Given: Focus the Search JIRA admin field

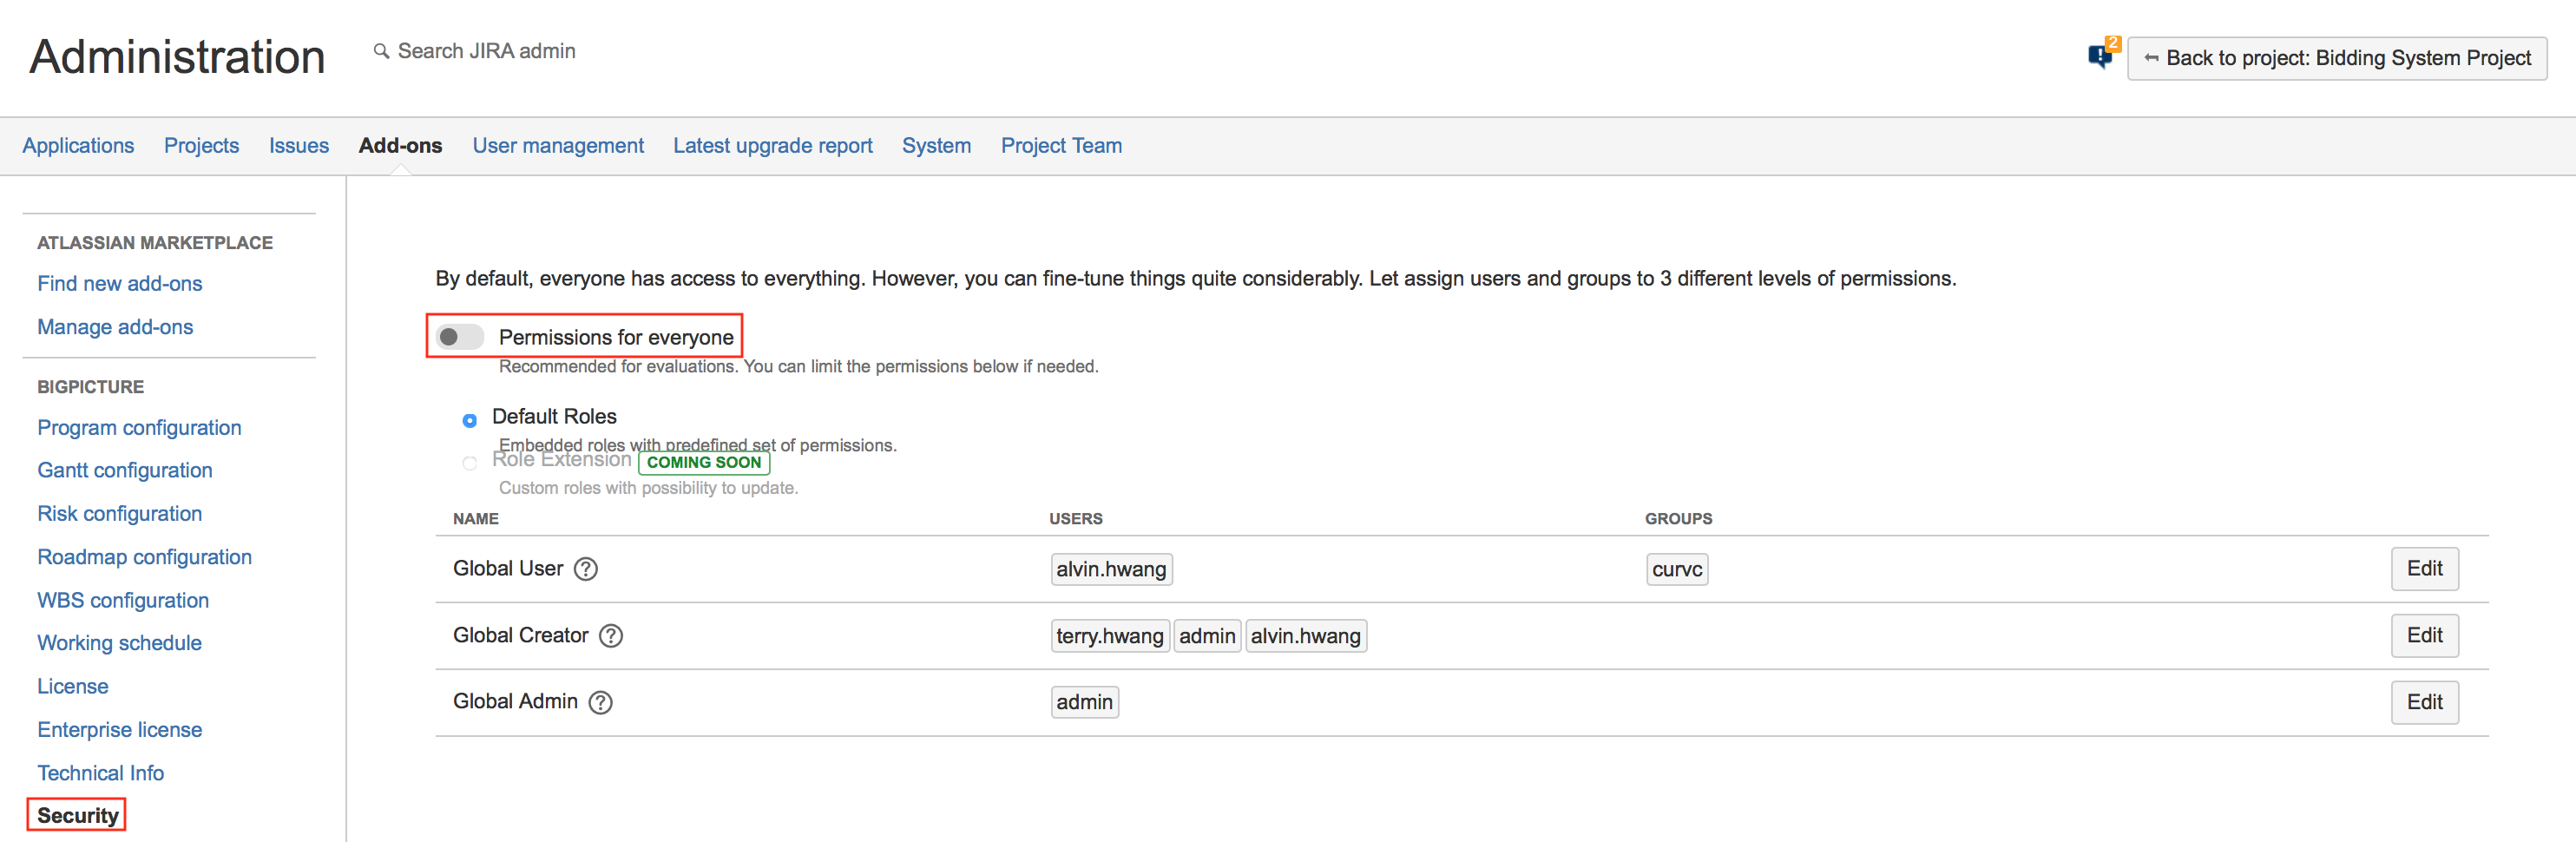Looking at the screenshot, I should coord(486,51).
